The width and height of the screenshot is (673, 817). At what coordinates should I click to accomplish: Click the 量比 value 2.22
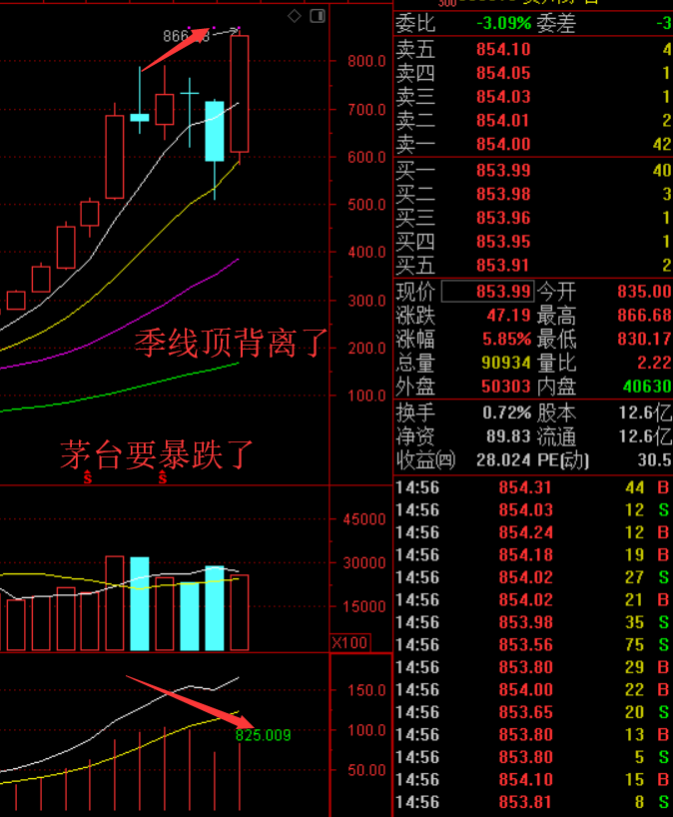654,363
